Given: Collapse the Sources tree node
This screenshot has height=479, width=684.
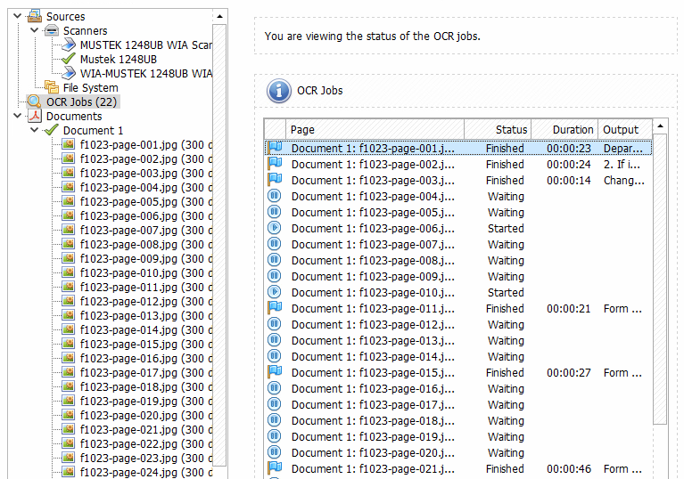Looking at the screenshot, I should coord(18,16).
